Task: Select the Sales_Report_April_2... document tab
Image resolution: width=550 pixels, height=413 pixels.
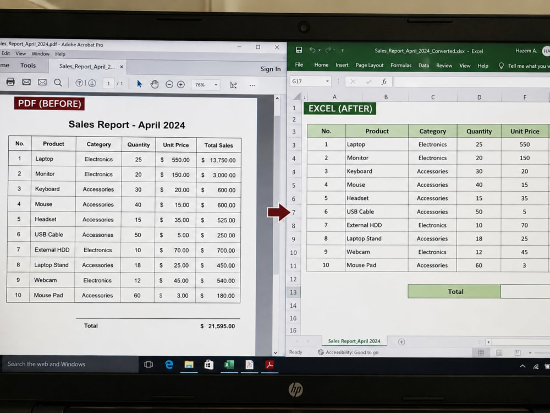Action: pyautogui.click(x=87, y=67)
